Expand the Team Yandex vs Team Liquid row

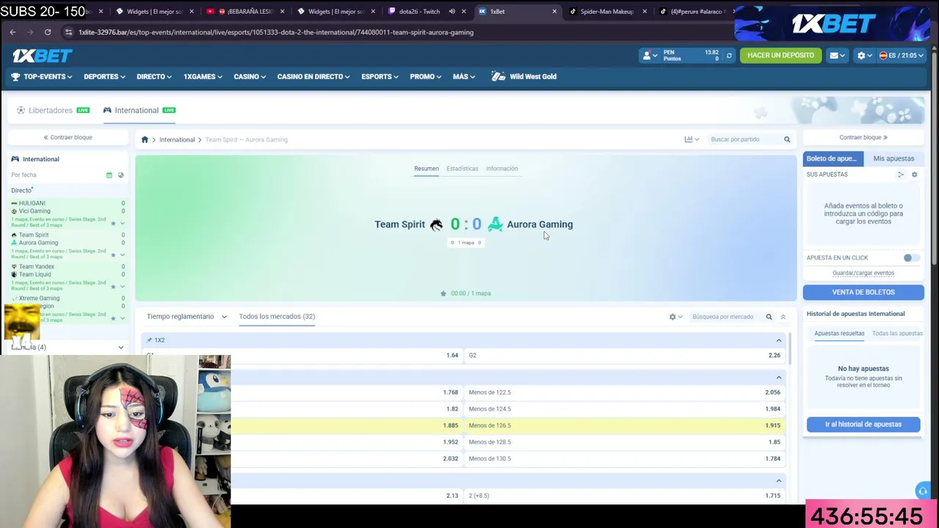[x=123, y=286]
